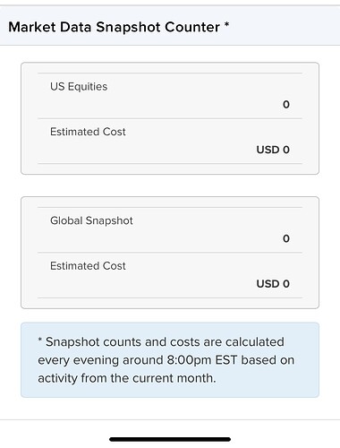Click the US Equities count value 0
The height and width of the screenshot is (448, 340).
286,105
